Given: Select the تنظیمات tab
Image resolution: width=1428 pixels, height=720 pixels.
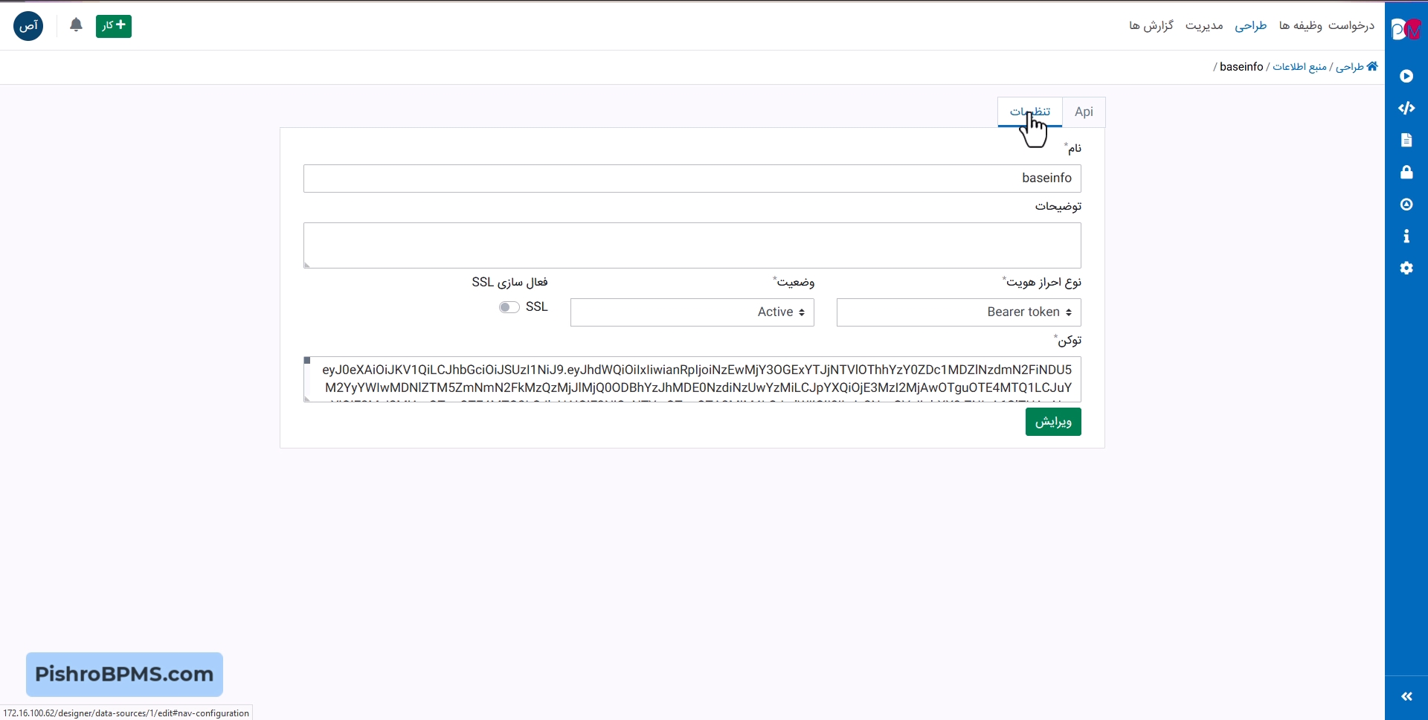Looking at the screenshot, I should pos(1029,112).
